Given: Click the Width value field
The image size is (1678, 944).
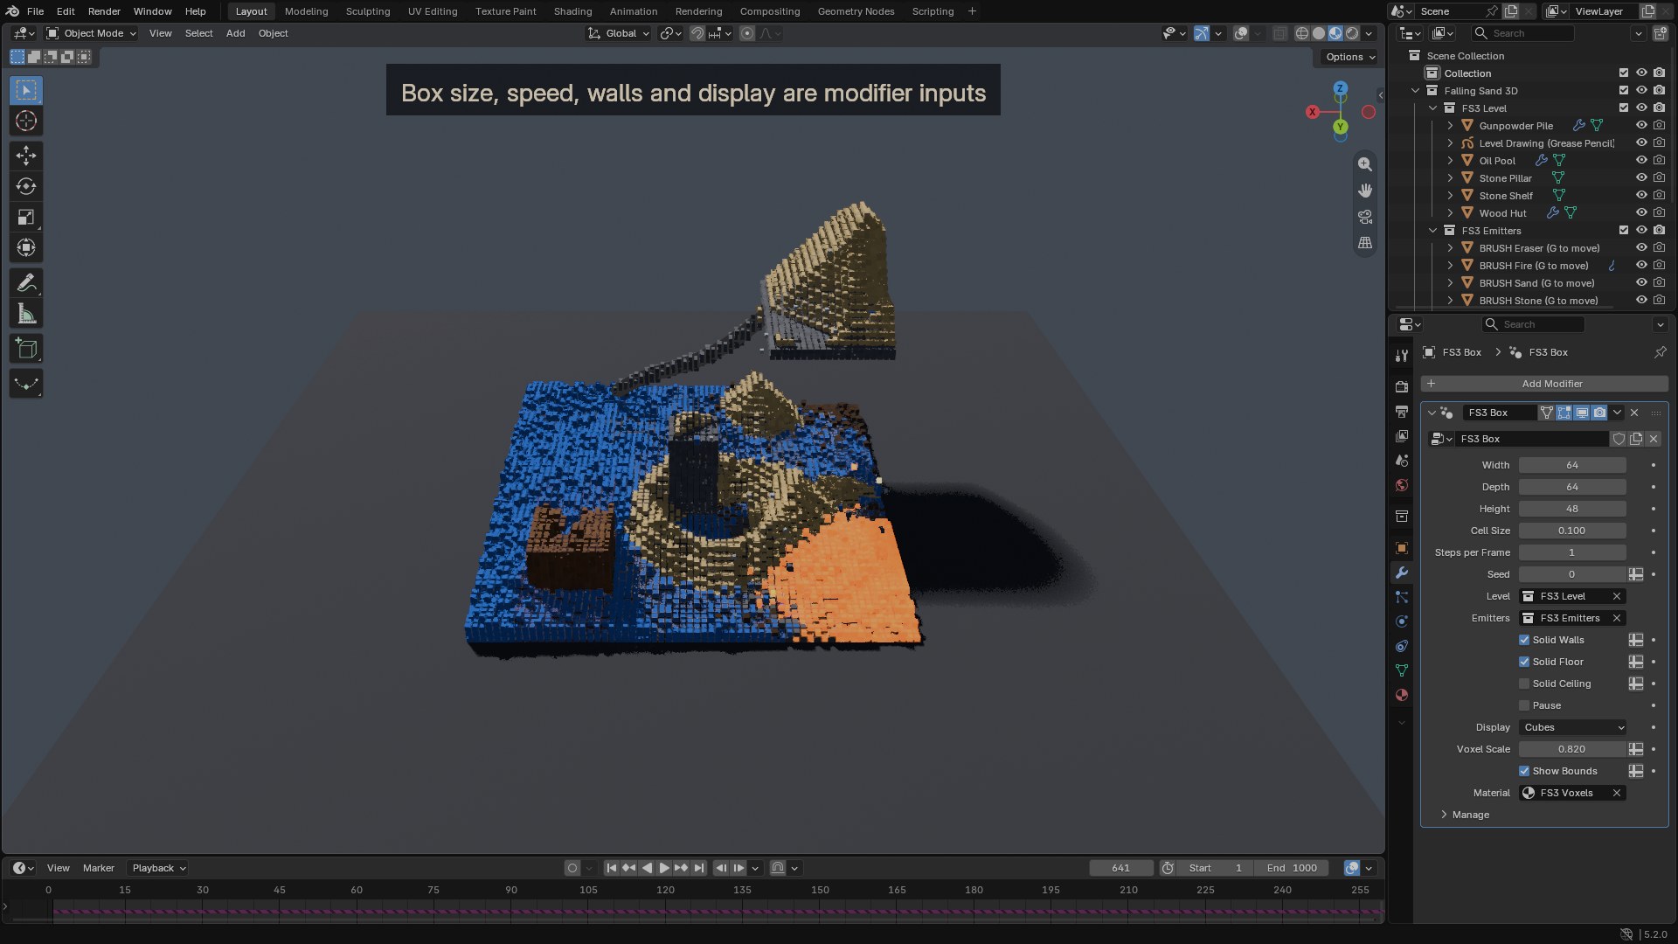Looking at the screenshot, I should tap(1572, 465).
